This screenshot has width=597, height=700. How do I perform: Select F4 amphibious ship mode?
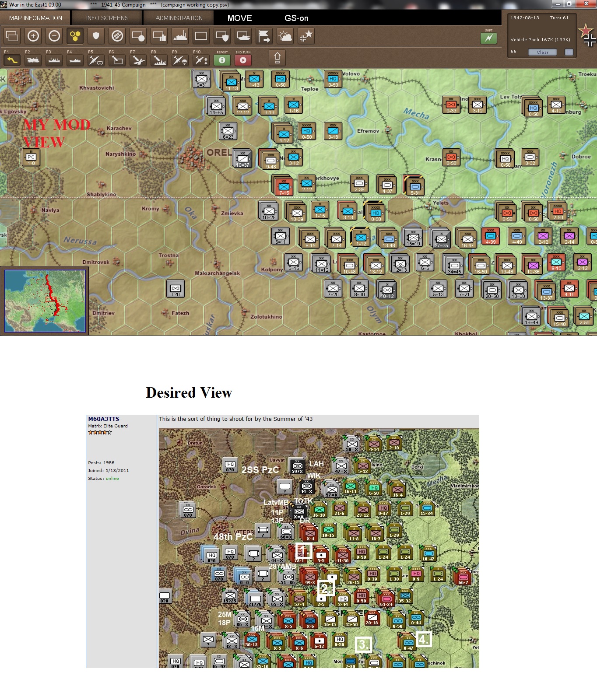pos(75,60)
